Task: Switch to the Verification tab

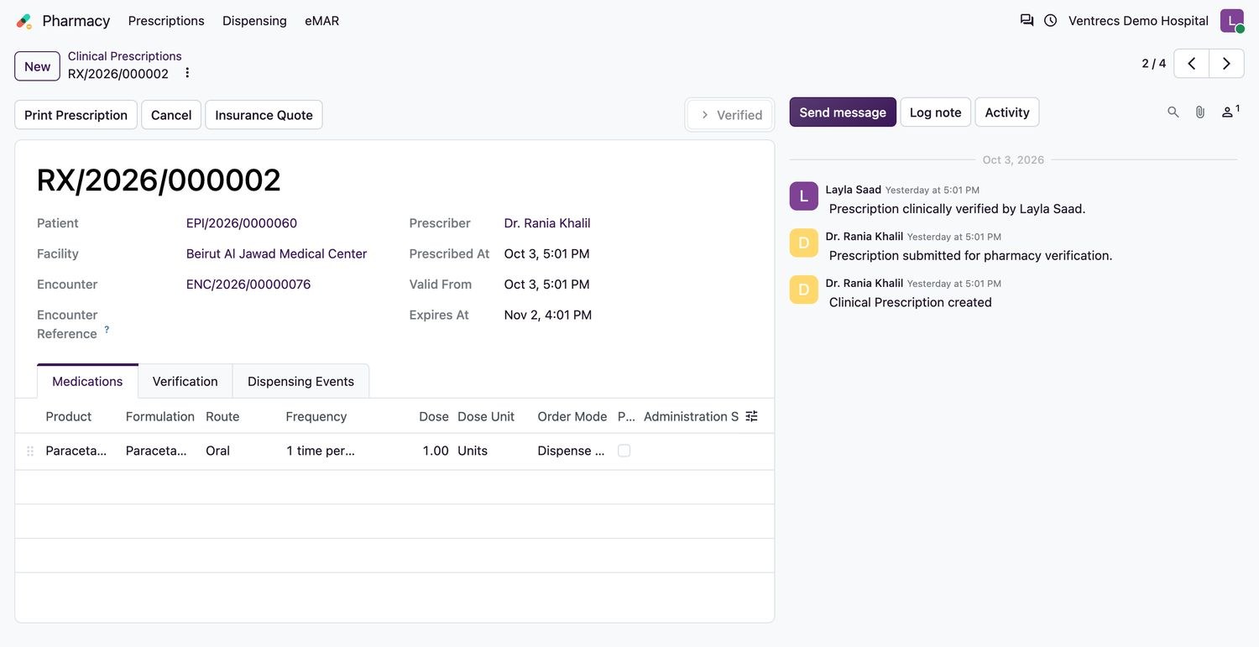Action: pos(185,381)
